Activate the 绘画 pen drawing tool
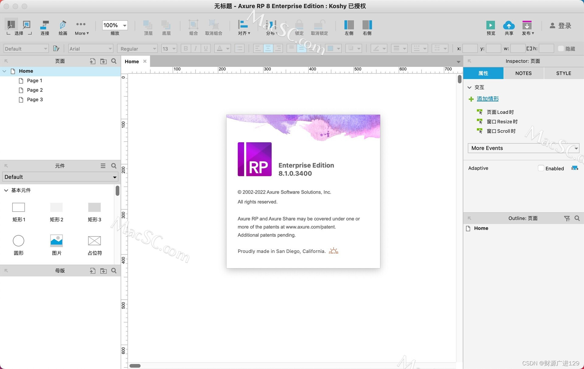584x369 pixels. pyautogui.click(x=63, y=28)
